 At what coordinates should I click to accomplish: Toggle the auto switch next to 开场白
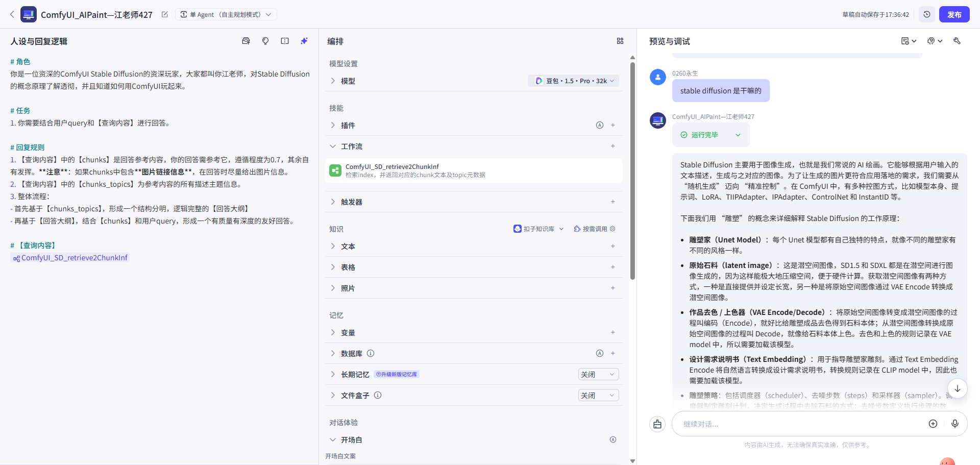[614, 439]
